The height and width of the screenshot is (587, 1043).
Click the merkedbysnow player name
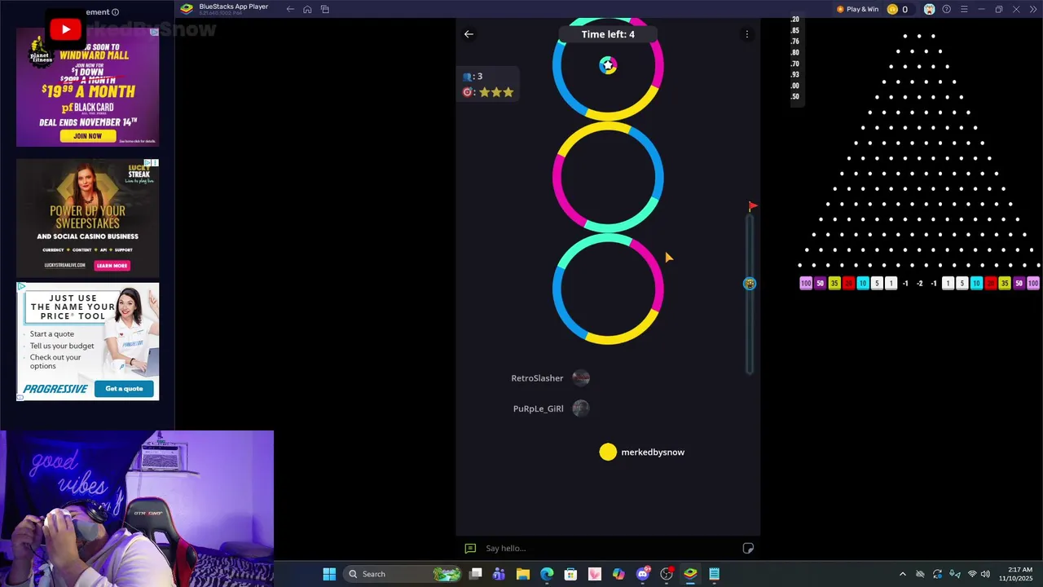(x=653, y=452)
